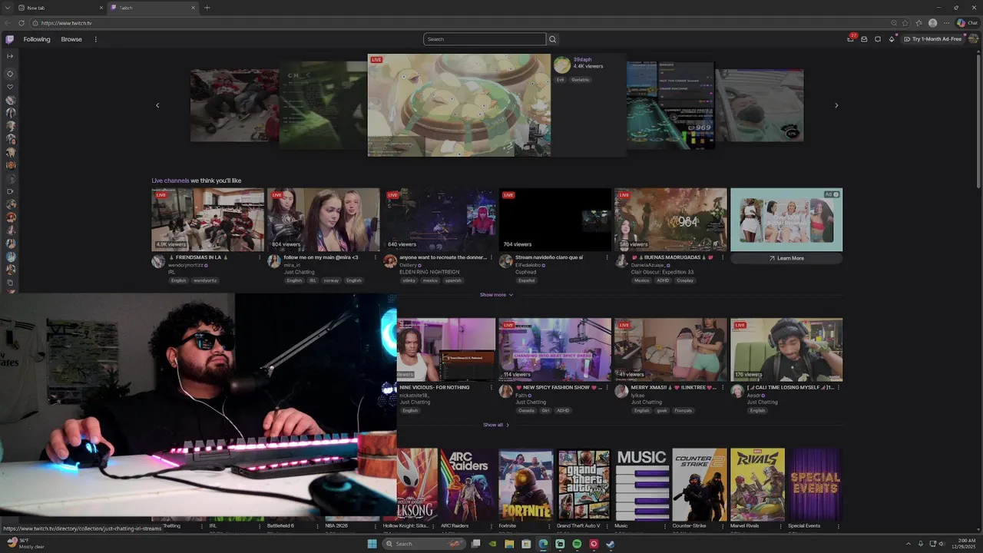Click the Cuphead game link
This screenshot has height=553, width=983.
coord(526,272)
